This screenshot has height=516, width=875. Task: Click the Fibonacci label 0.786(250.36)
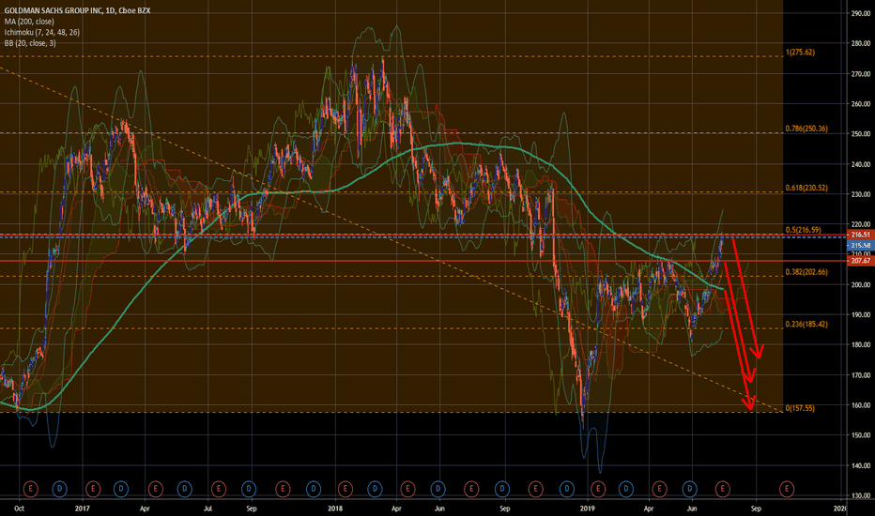(x=806, y=129)
